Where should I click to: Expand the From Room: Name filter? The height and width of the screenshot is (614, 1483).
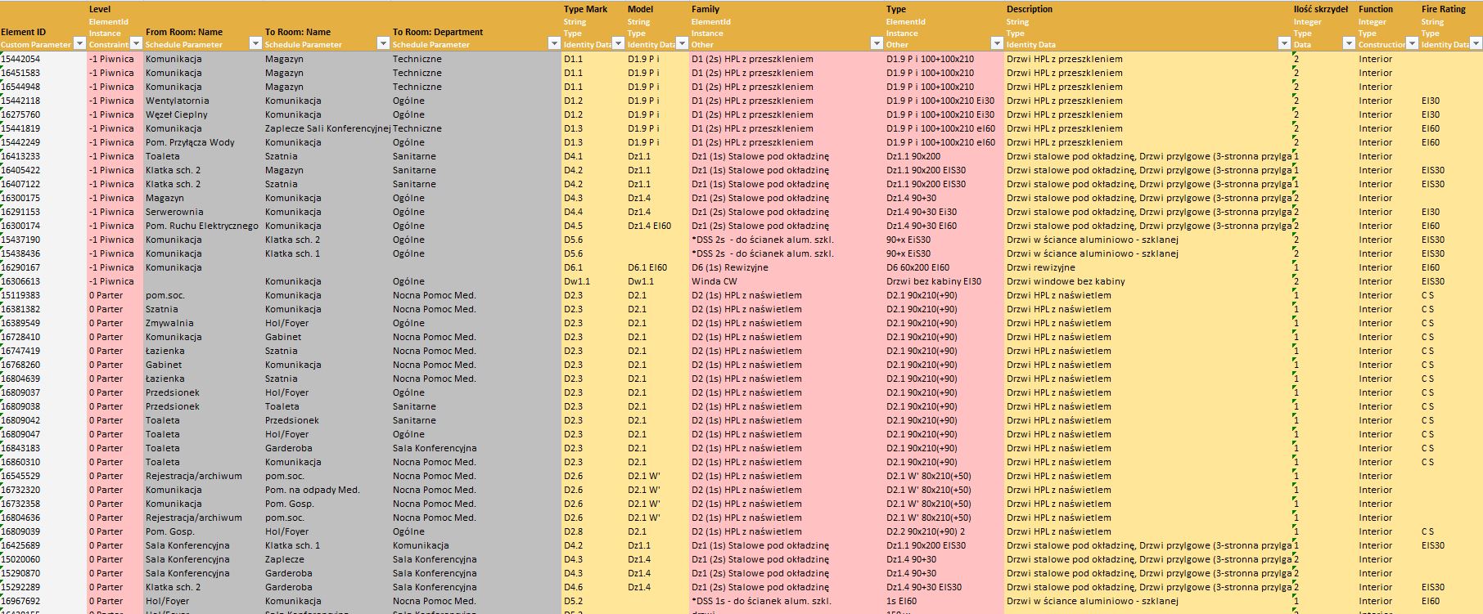pos(255,44)
